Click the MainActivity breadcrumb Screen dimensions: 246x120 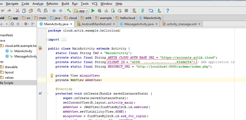(150, 18)
